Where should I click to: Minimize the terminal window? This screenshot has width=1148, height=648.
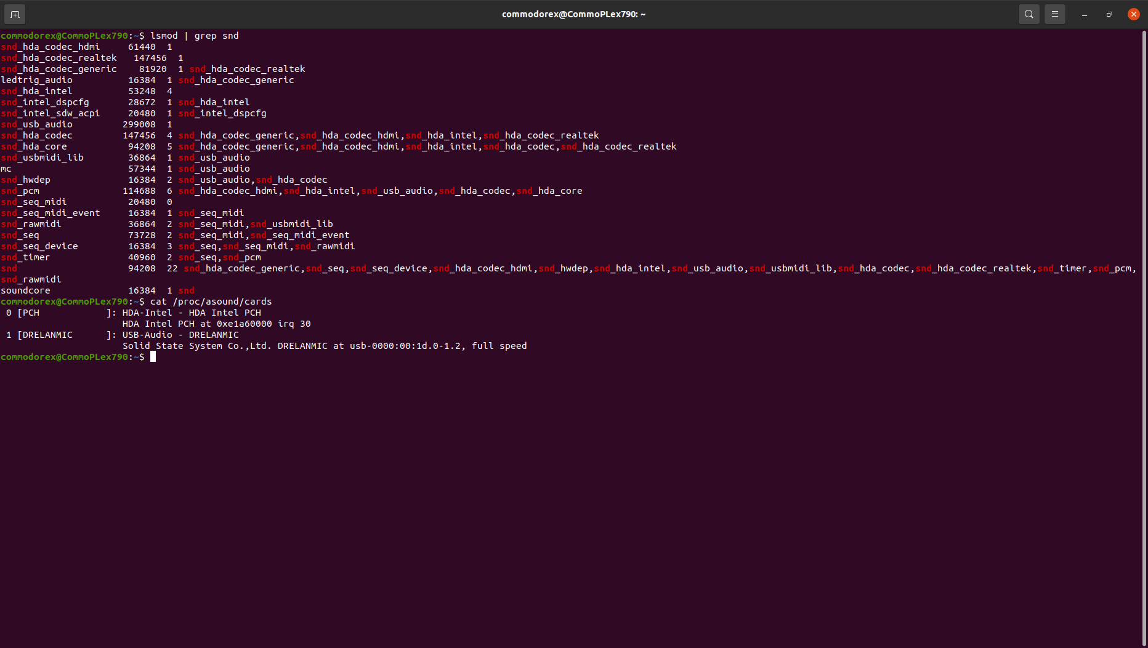(1084, 14)
